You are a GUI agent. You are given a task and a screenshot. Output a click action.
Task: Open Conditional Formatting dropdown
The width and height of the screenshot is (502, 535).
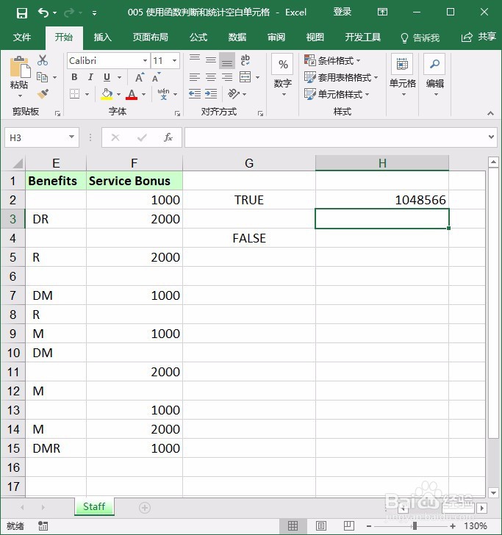tap(332, 61)
